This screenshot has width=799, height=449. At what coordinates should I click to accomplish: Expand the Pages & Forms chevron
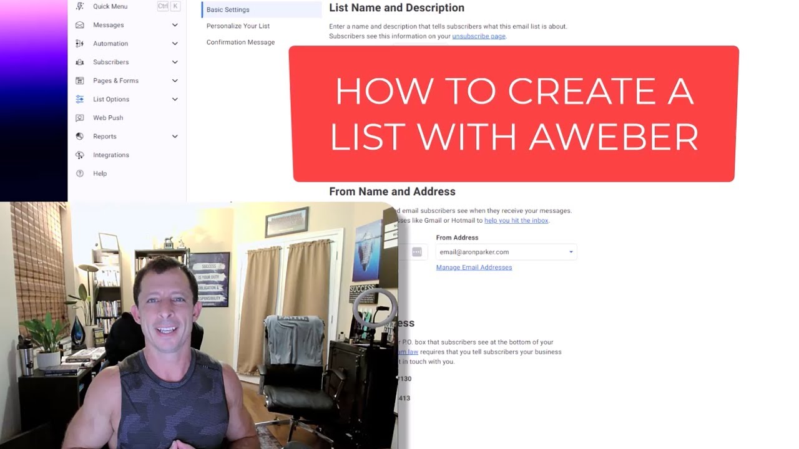[175, 80]
